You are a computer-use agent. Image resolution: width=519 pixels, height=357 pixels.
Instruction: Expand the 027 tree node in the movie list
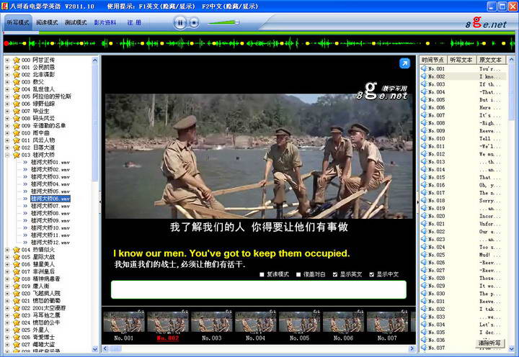pos(7,345)
